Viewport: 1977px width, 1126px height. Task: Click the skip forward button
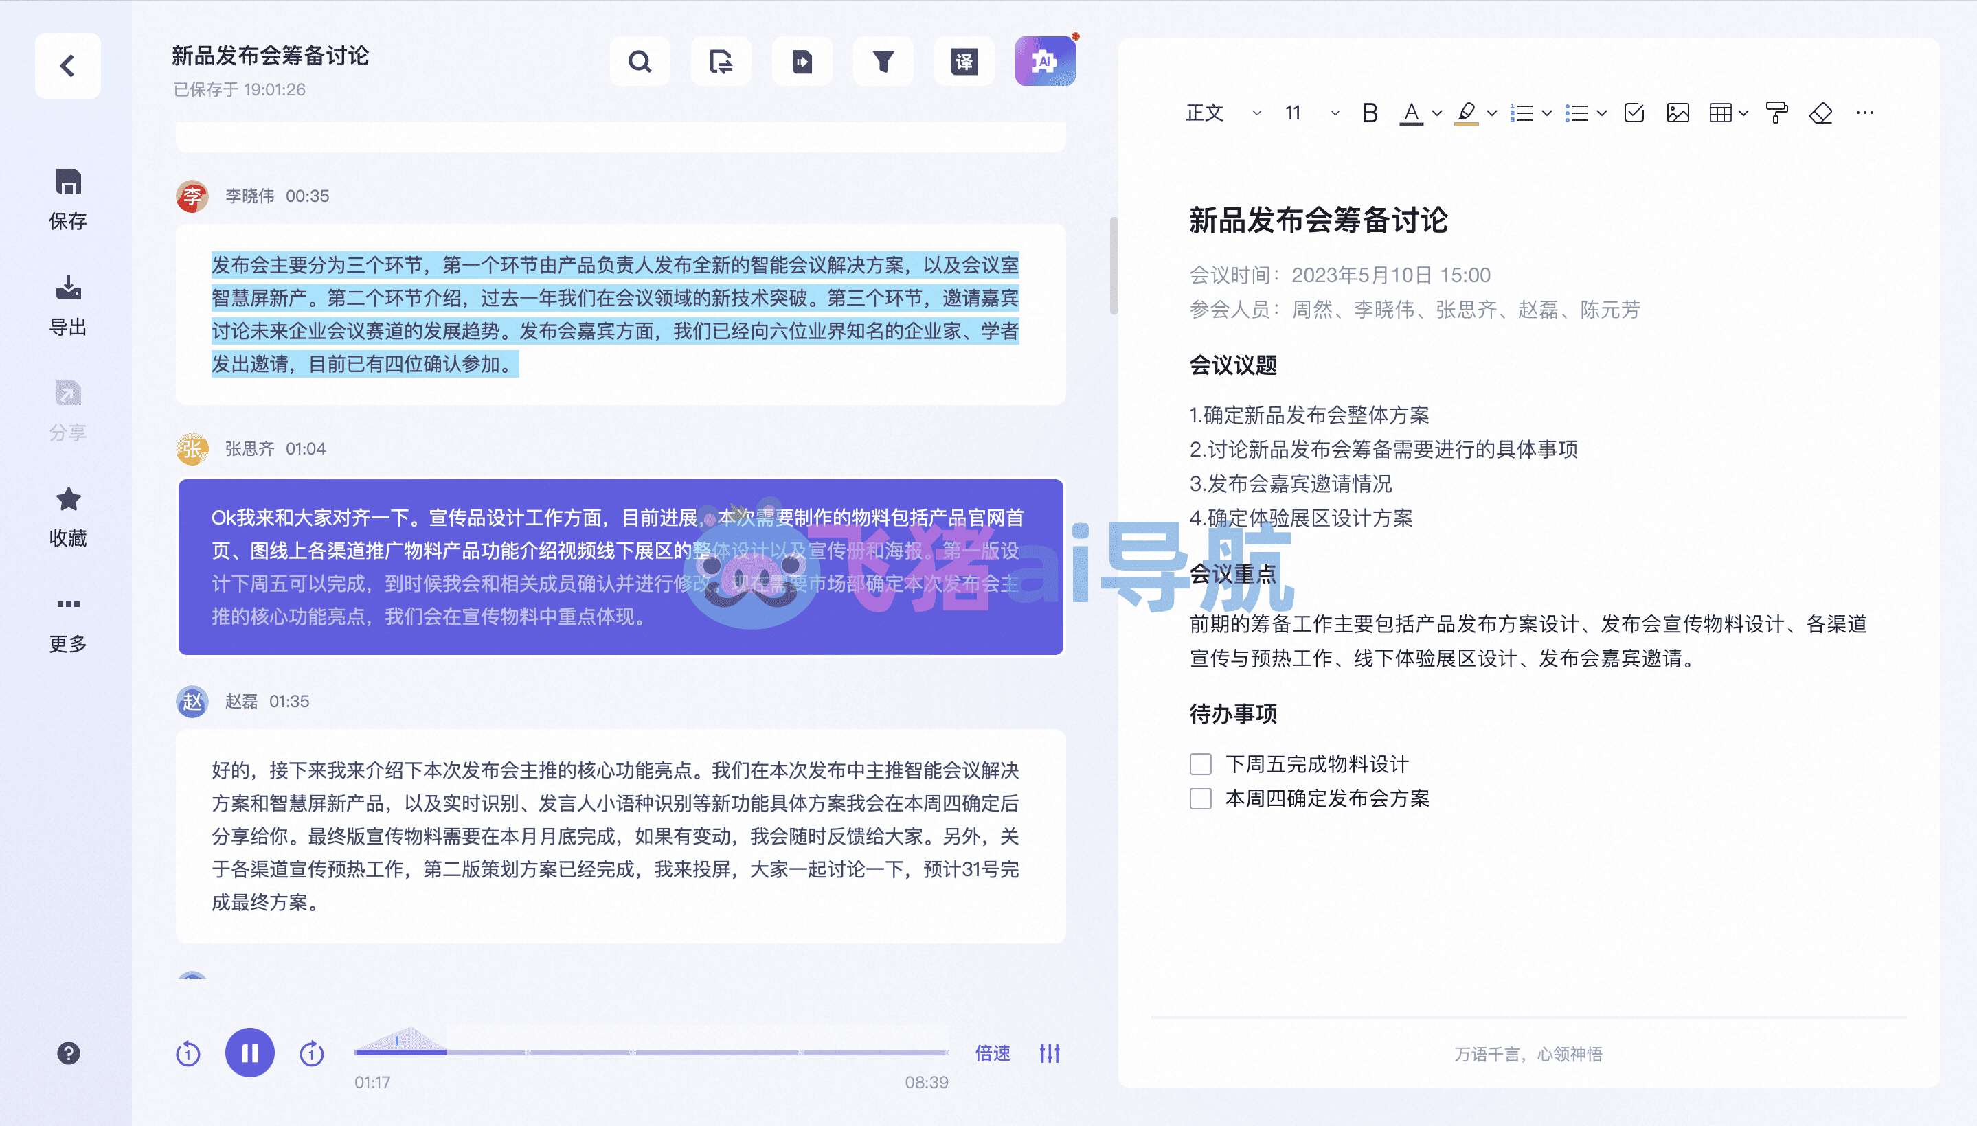pos(312,1053)
